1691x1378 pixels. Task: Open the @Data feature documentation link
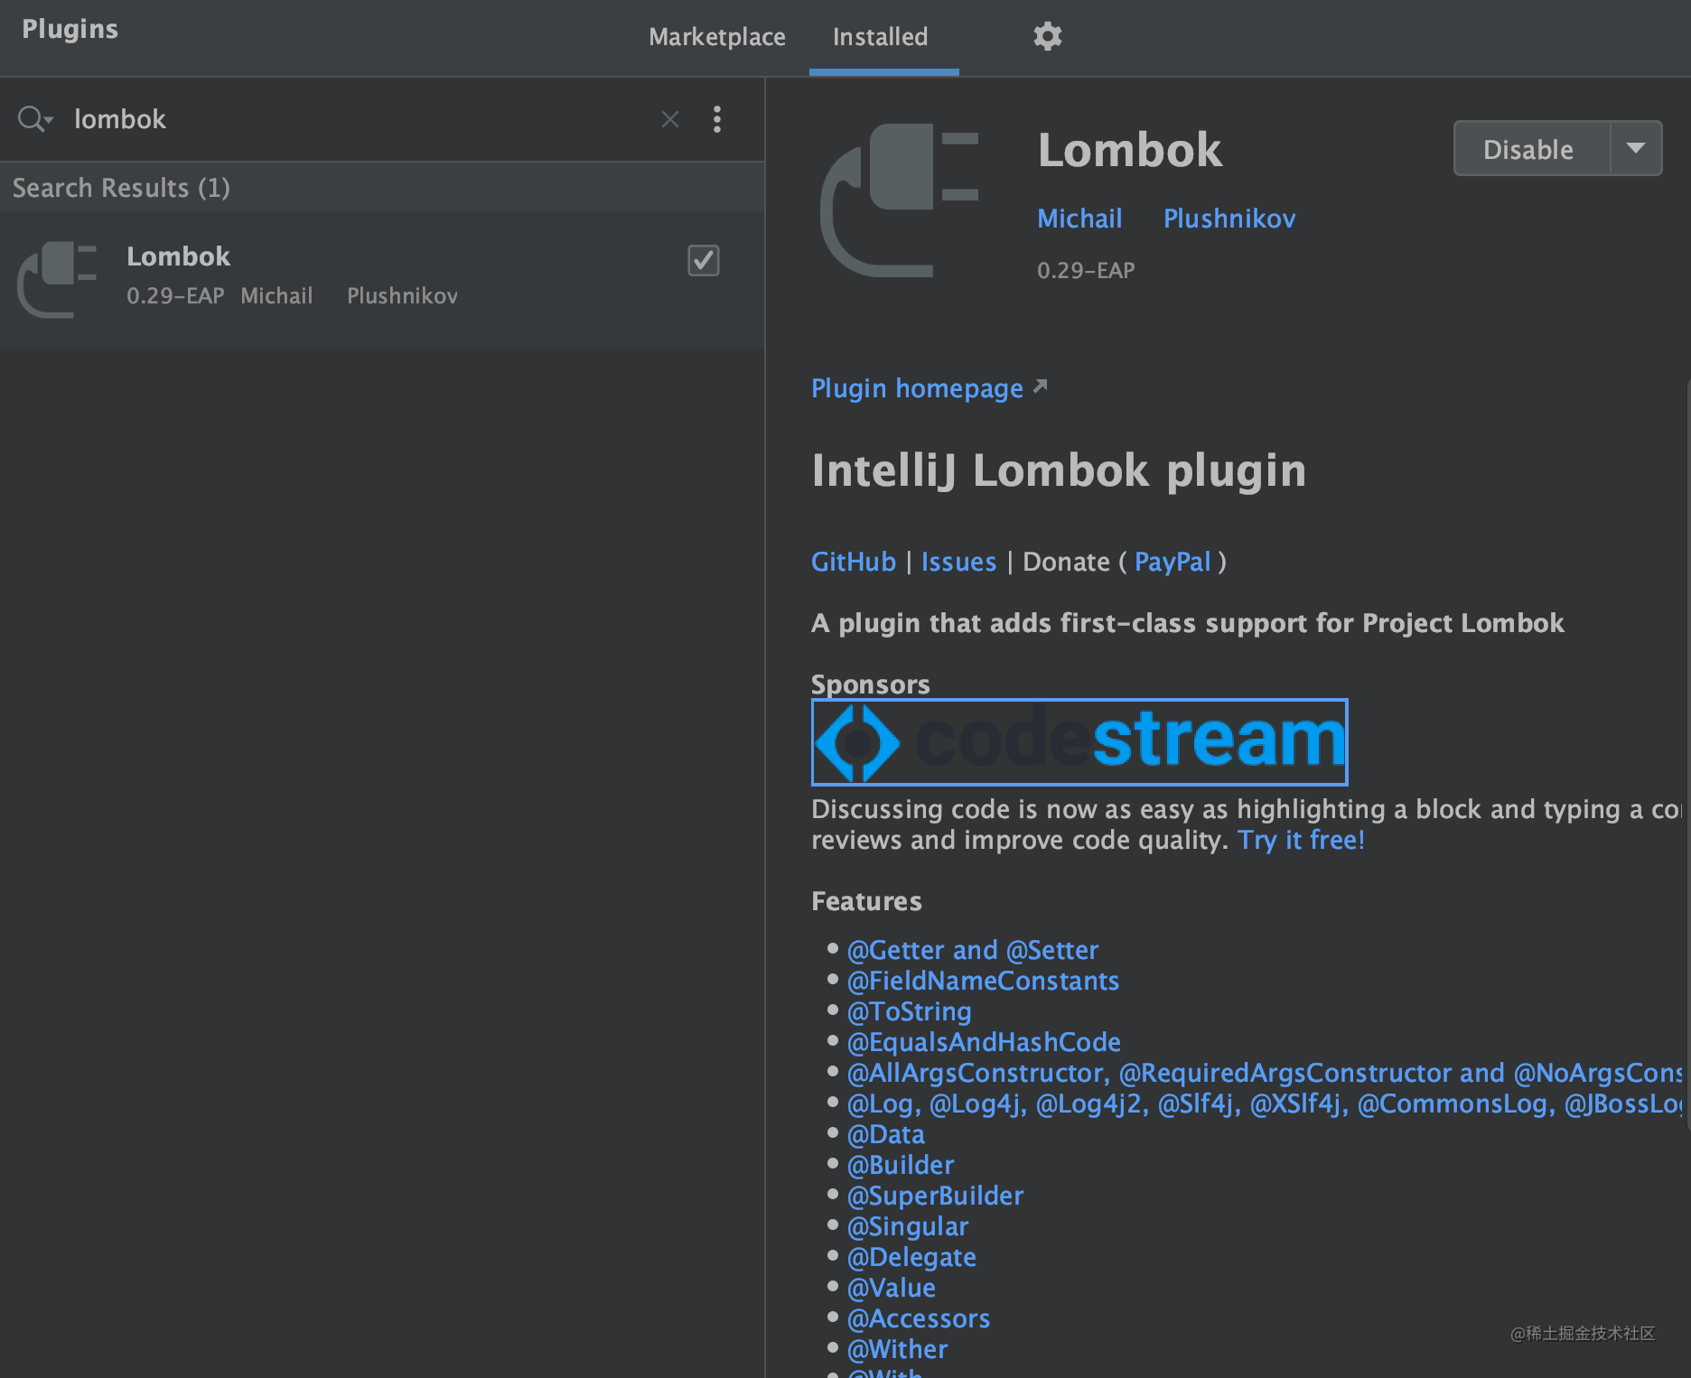pos(885,1133)
